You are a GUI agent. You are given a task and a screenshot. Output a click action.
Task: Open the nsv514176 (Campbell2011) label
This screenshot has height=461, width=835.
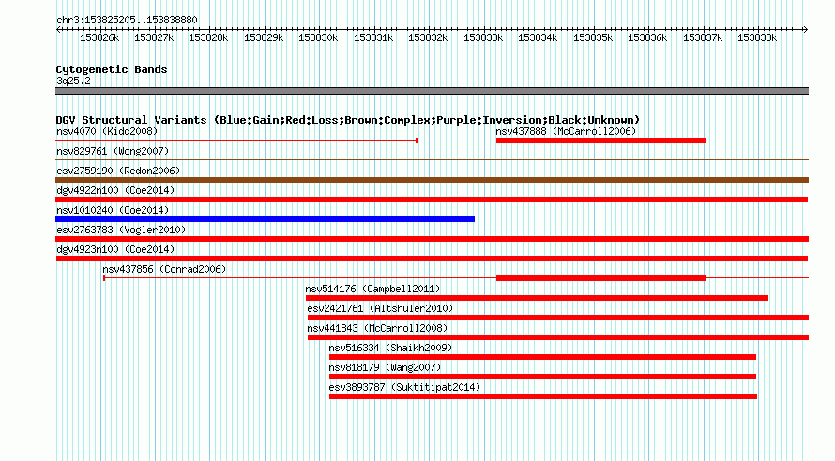point(372,289)
